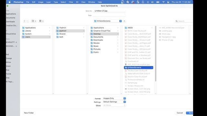Click Sample.jpg on Desktop list
This screenshot has width=207, height=116.
pos(132,83)
